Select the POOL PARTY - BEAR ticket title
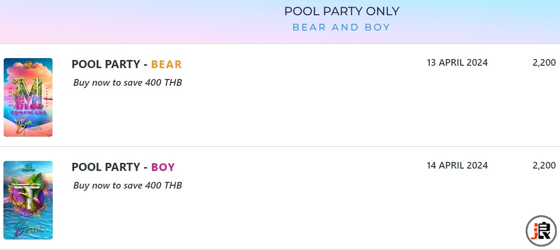The image size is (560, 250). 127,64
